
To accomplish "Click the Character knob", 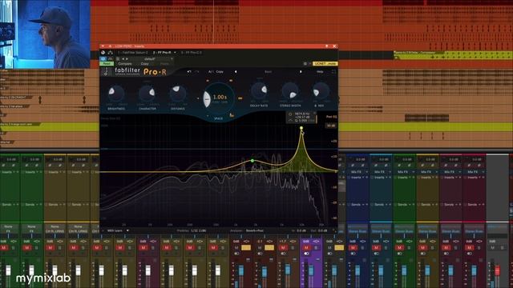I will [x=147, y=94].
